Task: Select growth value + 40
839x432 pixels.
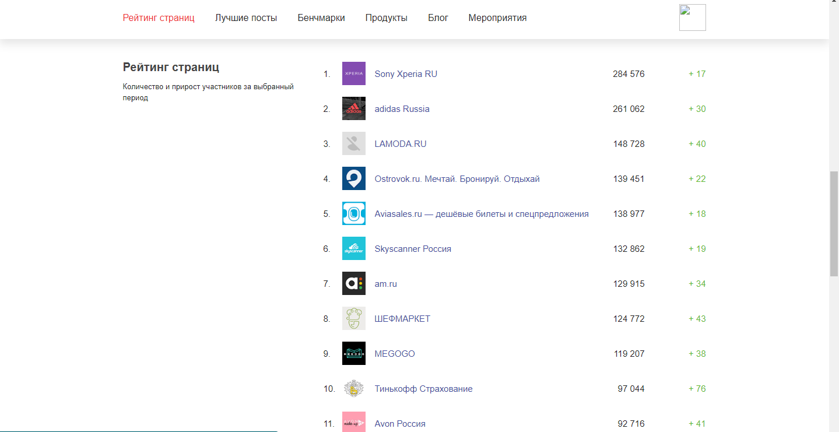Action: pos(697,144)
